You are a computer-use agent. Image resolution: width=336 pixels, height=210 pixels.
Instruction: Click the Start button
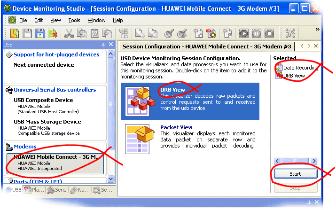click(x=295, y=174)
